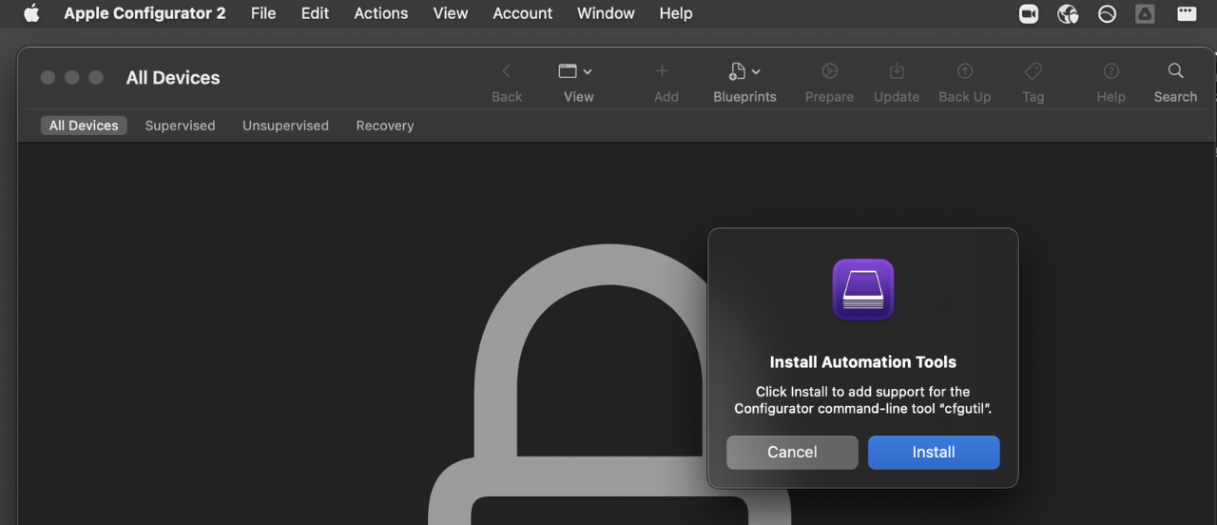
Task: Click the Back arrow toolbar icon
Action: point(507,71)
